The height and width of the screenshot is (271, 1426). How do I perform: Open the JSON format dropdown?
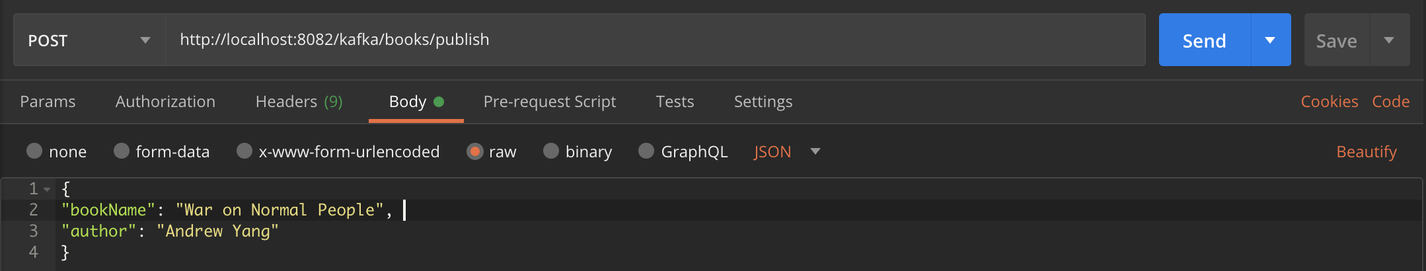[x=786, y=152]
